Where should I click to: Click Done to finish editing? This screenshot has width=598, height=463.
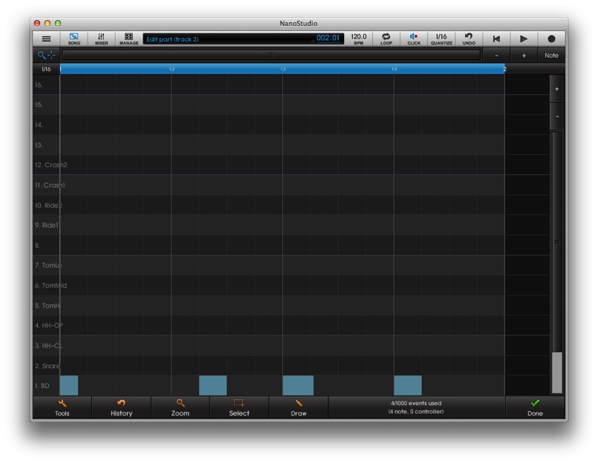coord(535,408)
